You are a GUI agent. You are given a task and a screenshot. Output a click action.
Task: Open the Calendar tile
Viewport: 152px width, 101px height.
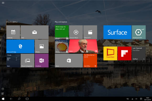coord(13,32)
